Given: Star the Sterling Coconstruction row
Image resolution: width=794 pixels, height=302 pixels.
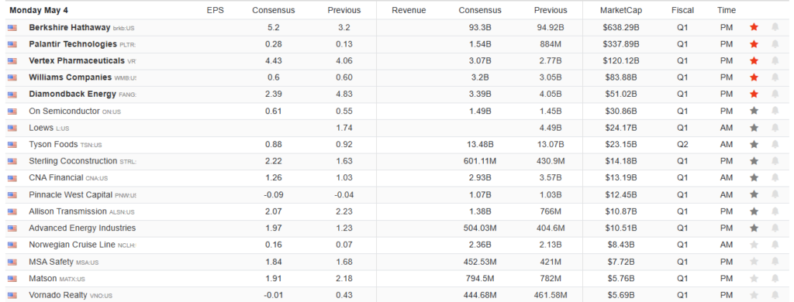Looking at the screenshot, I should 754,161.
